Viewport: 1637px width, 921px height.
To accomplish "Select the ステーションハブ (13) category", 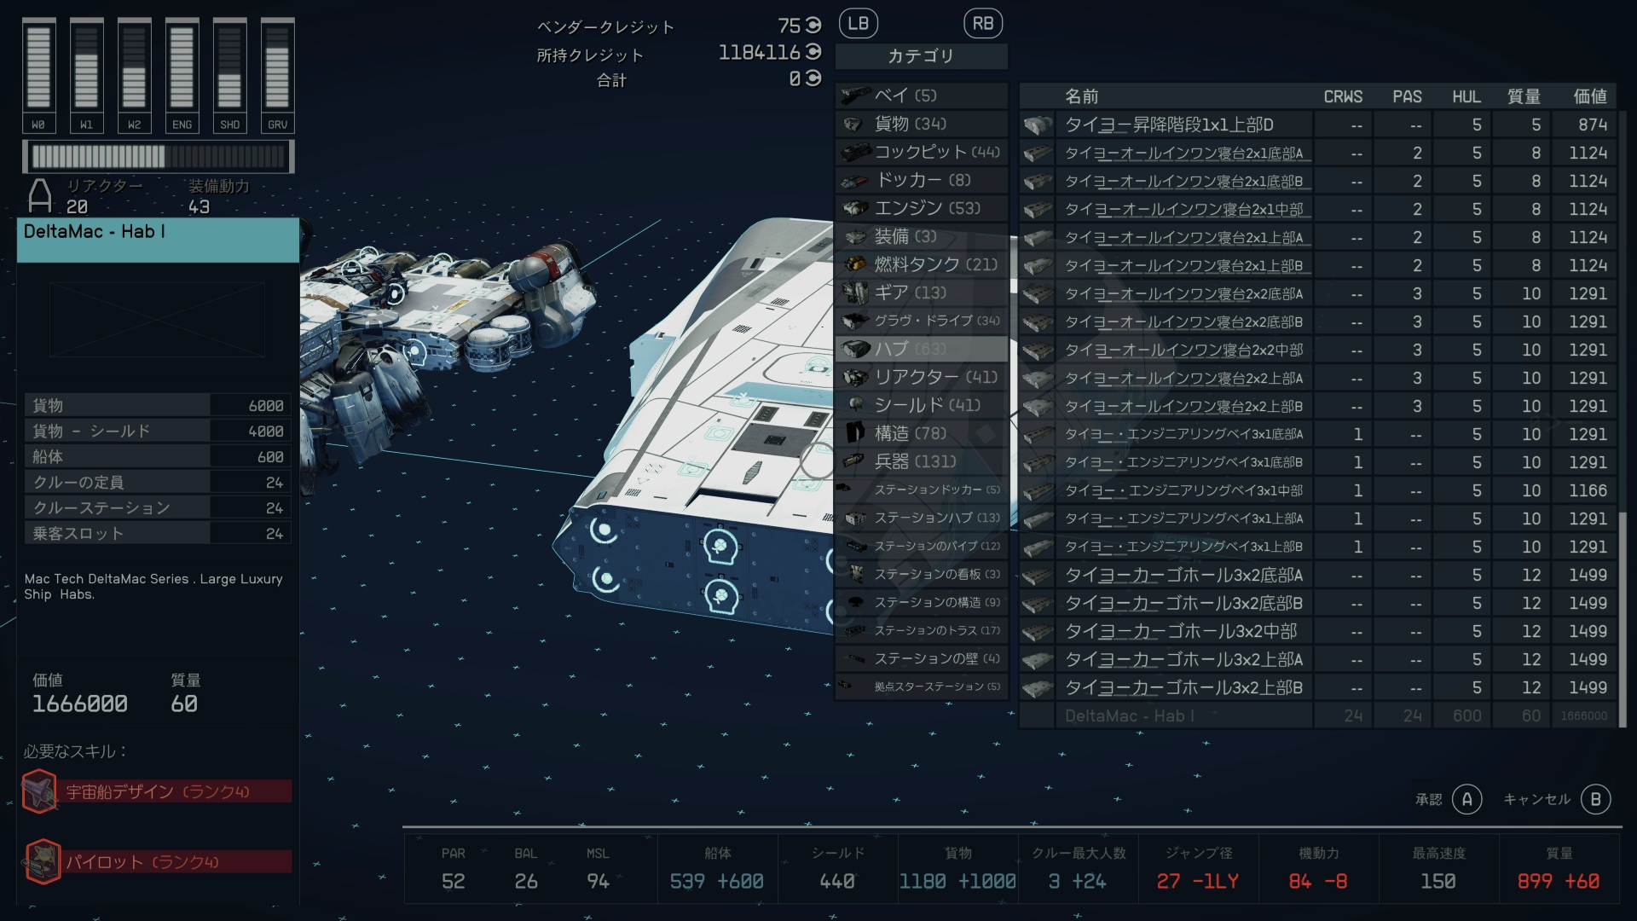I will (x=936, y=518).
